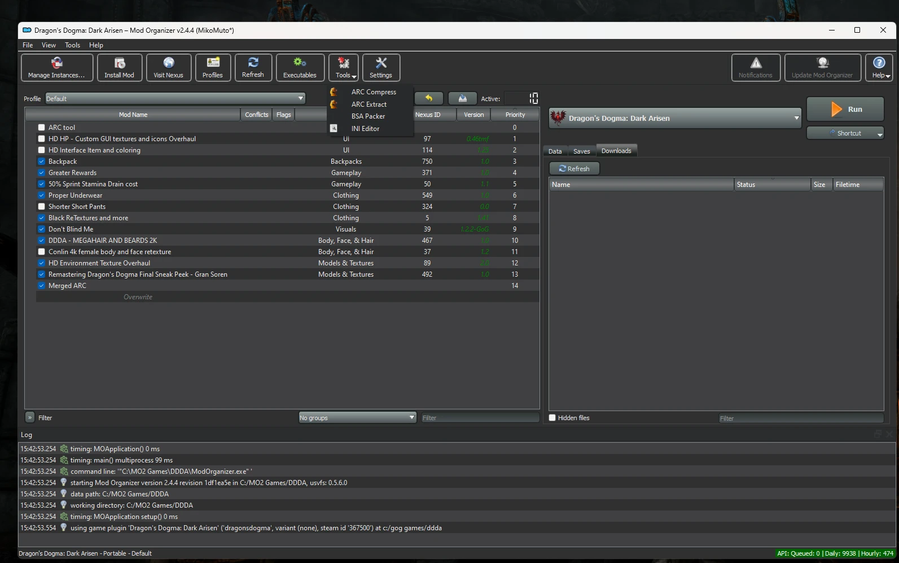Sort by the Conflicts column header
This screenshot has width=899, height=563.
[256, 115]
